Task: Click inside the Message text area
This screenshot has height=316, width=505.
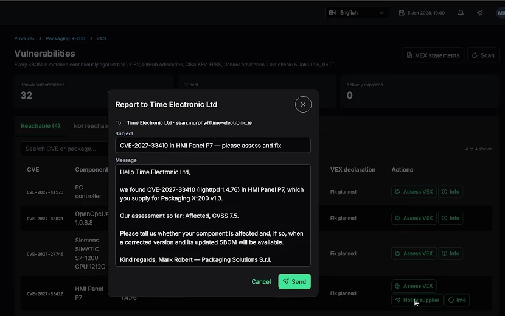Action: tap(213, 216)
